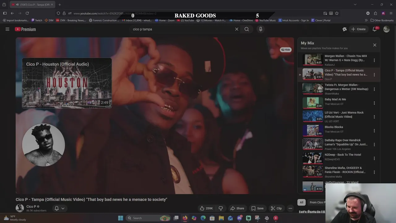Open File Explorer from taskbar
396x223 pixels.
(221, 218)
